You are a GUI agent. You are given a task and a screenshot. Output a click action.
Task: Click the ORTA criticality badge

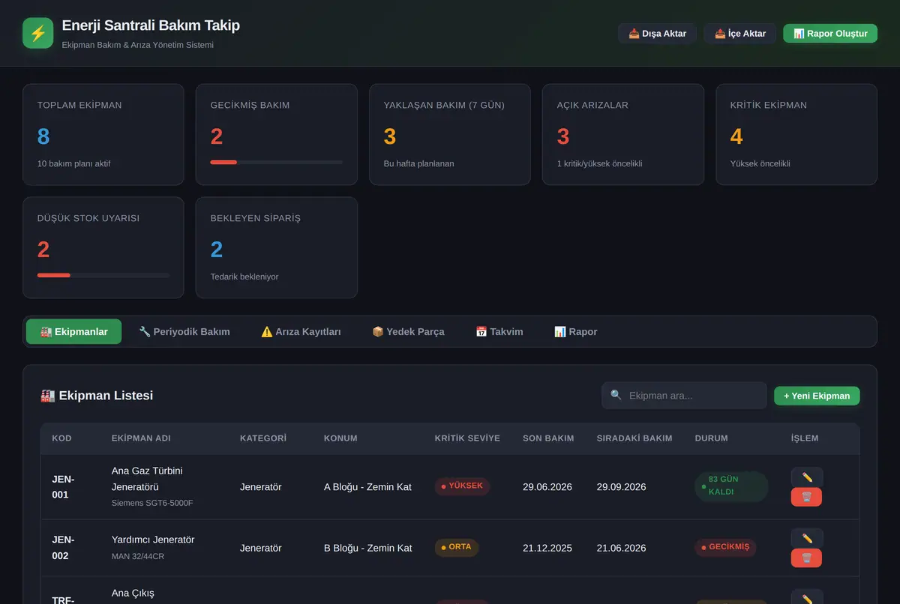457,548
